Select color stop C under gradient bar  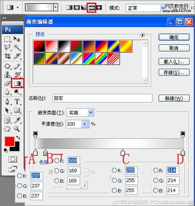click(x=123, y=152)
